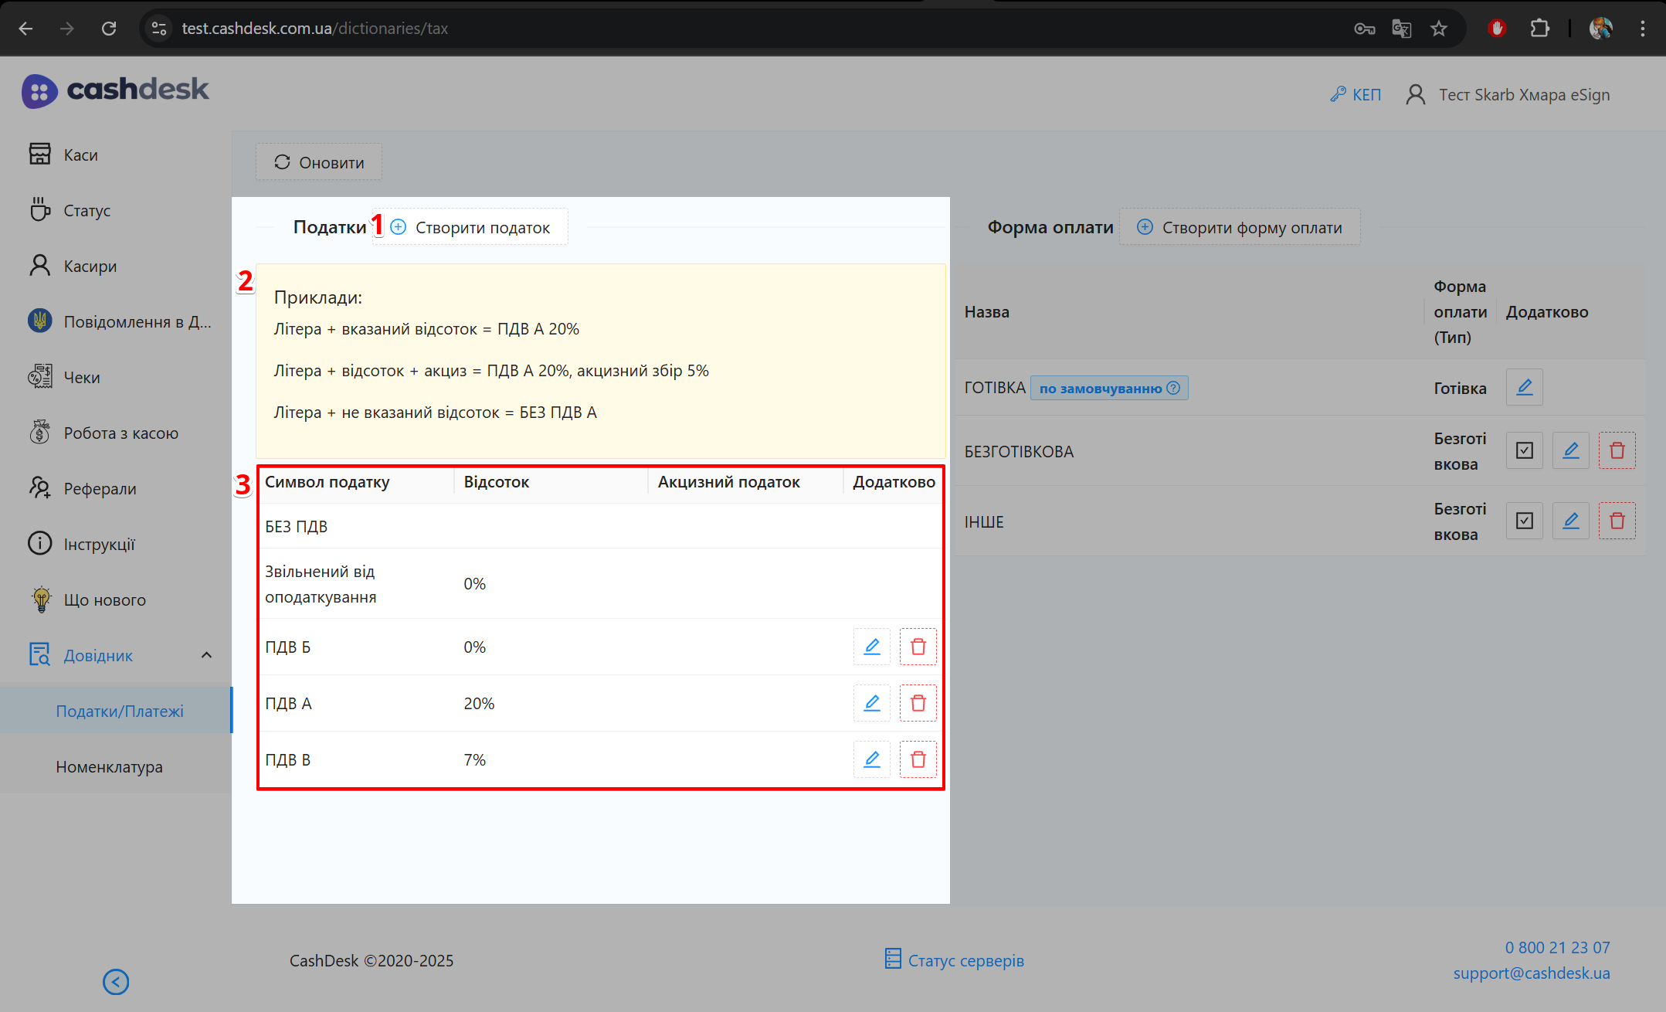Delete the ПДВ В tax row

[x=918, y=759]
